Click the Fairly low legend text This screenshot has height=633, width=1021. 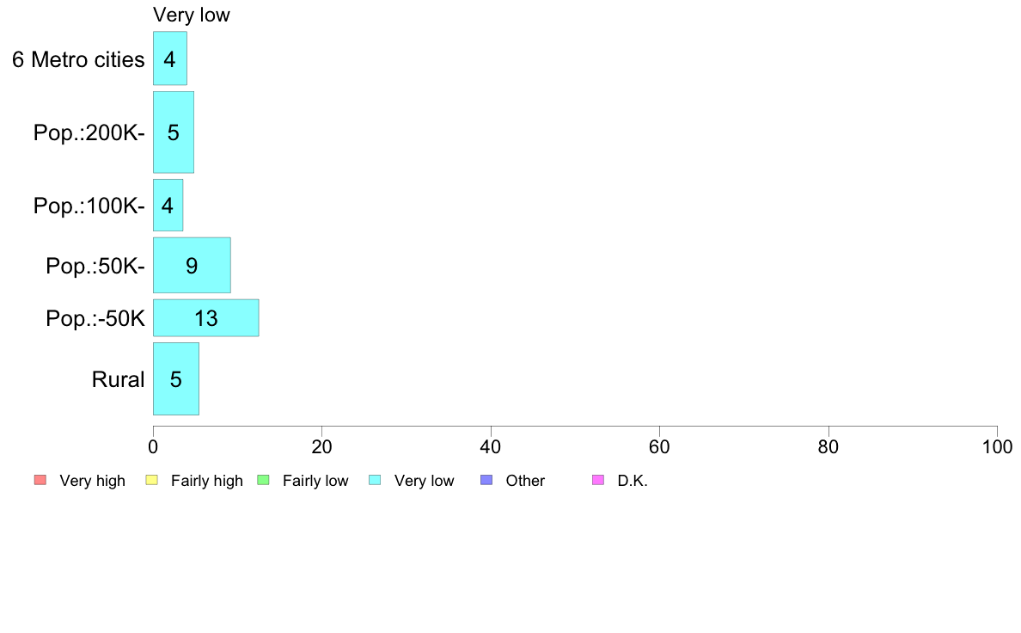(x=315, y=481)
